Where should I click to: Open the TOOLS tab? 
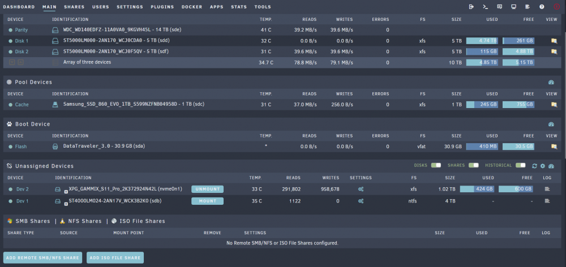pos(263,7)
